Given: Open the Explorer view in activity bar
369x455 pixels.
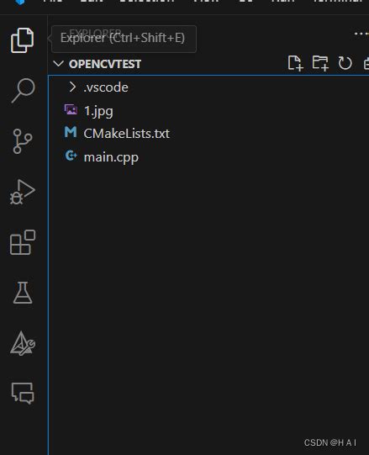Looking at the screenshot, I should pyautogui.click(x=23, y=40).
